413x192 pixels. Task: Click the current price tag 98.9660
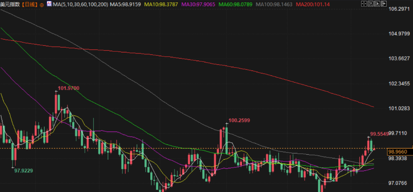click(397, 152)
